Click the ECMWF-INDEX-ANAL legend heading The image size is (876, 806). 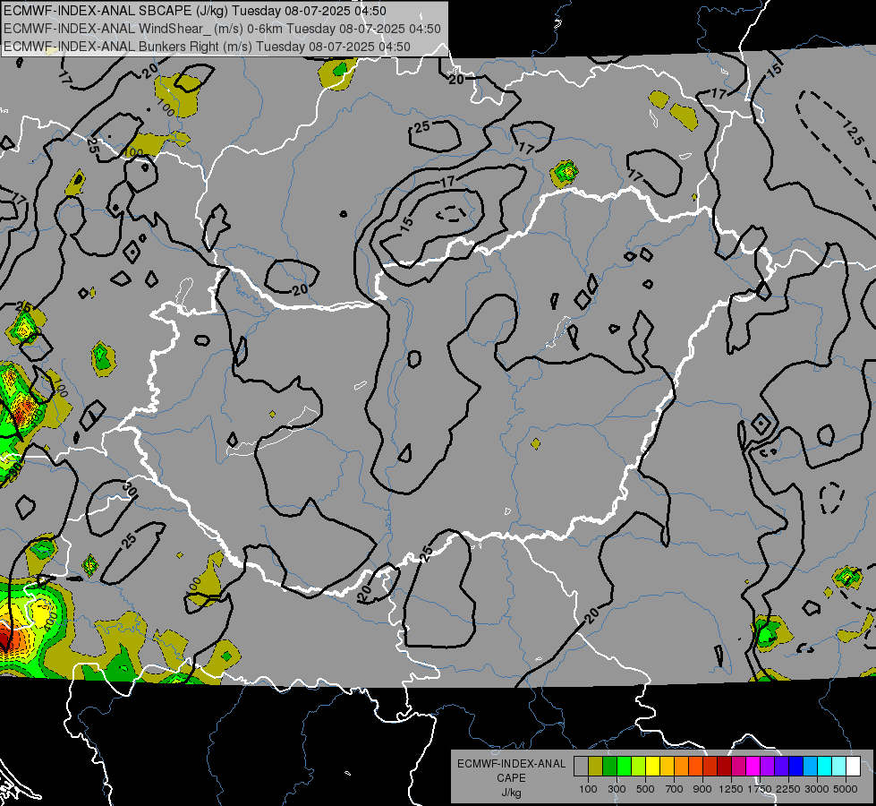click(x=511, y=764)
